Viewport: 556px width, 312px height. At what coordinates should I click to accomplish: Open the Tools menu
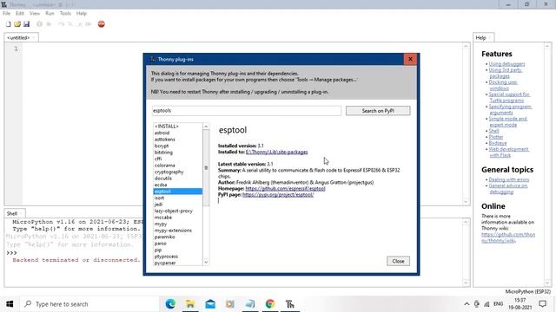pyautogui.click(x=65, y=14)
